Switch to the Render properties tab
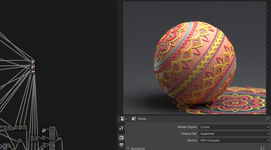The height and width of the screenshot is (150, 271). click(121, 138)
